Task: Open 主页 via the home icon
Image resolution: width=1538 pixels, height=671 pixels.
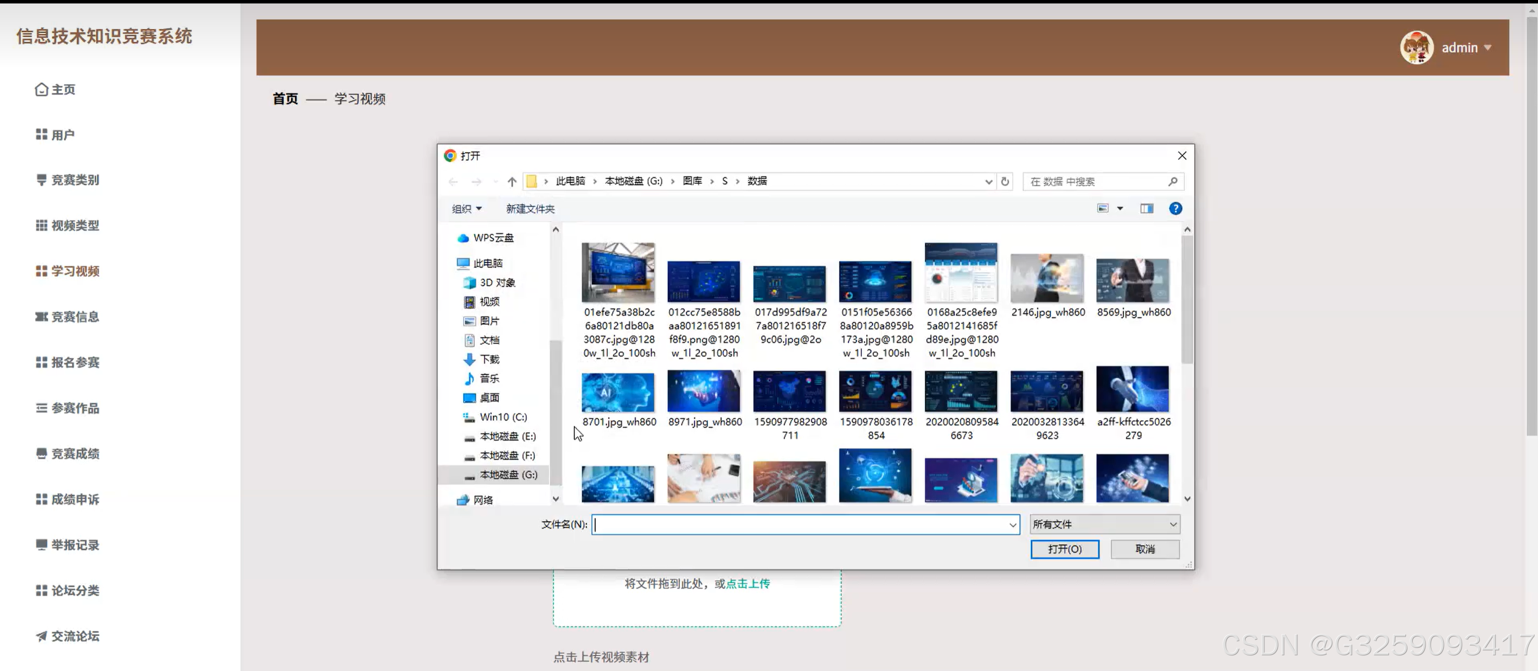Action: pyautogui.click(x=40, y=89)
